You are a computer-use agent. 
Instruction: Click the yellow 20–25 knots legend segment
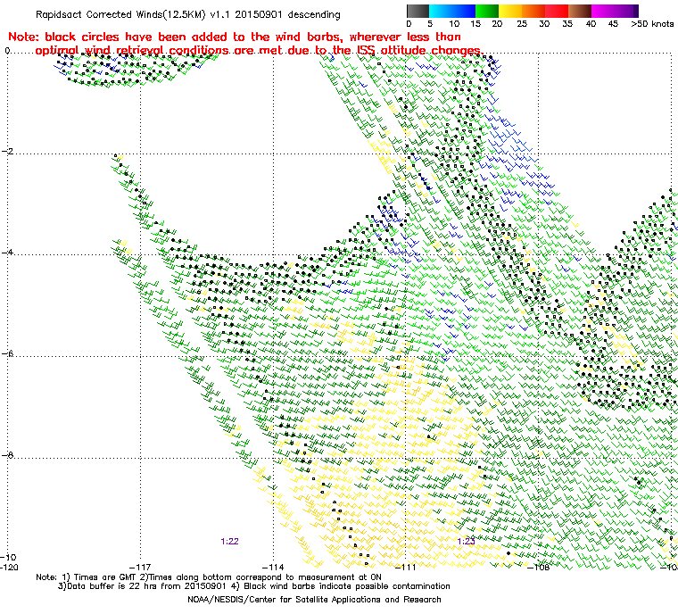click(x=510, y=11)
